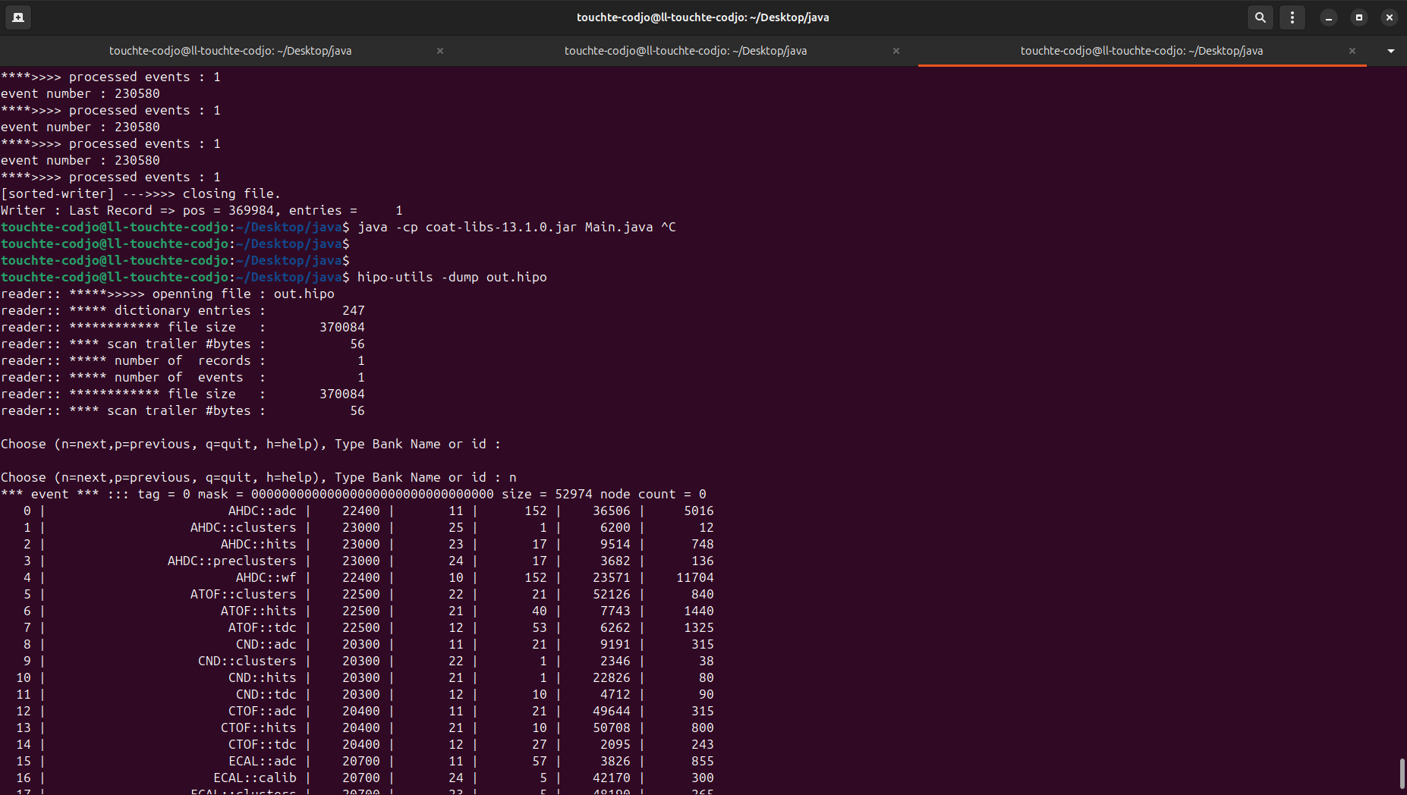Screen dimensions: 1407x795
Task: Minimize the terminal window
Action: pos(1328,17)
